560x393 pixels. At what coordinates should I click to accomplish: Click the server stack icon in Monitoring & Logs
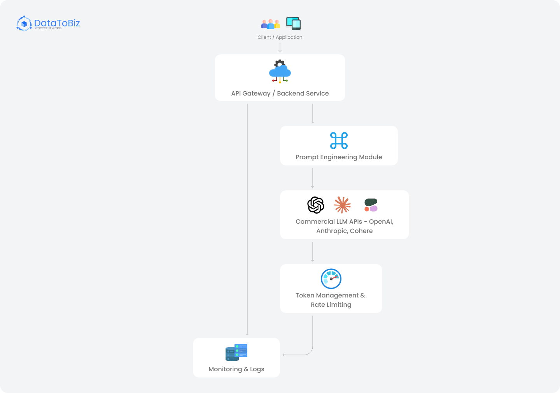point(236,352)
